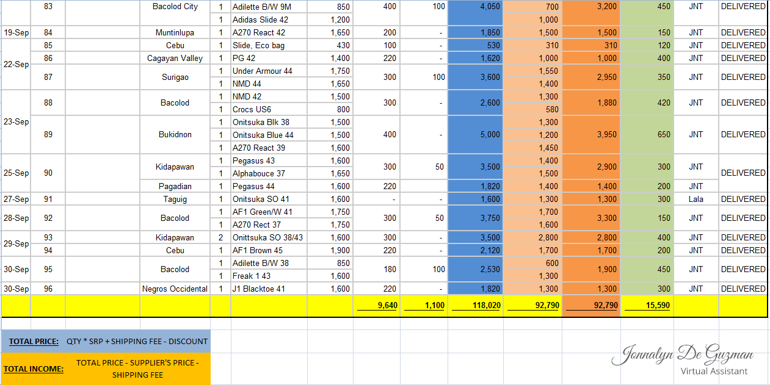770x385 pixels.
Task: Click the total price sum '118,020'
Action: pos(475,306)
